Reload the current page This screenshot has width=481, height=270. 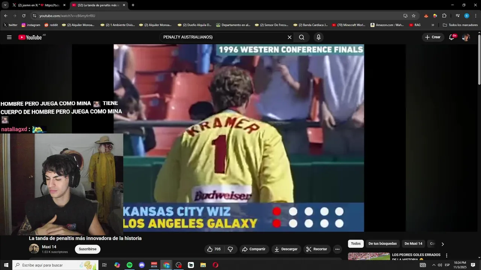point(24,16)
